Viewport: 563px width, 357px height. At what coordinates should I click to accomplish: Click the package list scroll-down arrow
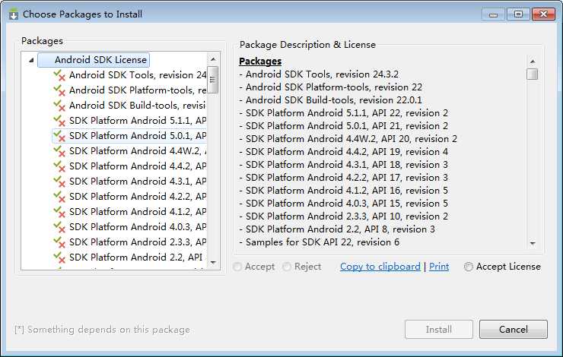213,263
